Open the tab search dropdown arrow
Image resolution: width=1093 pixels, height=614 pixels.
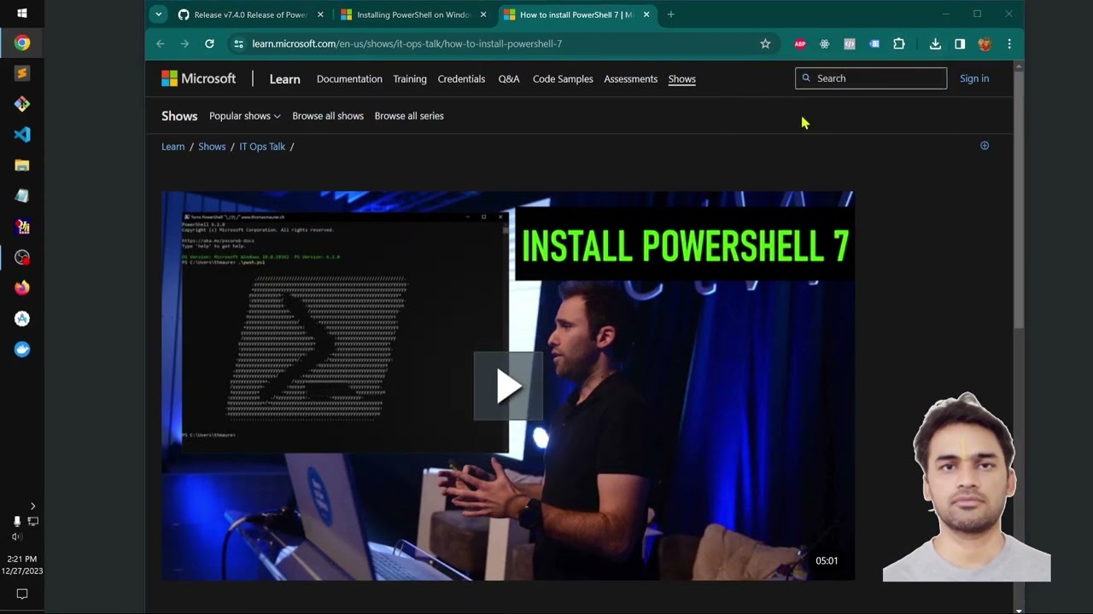[x=158, y=14]
